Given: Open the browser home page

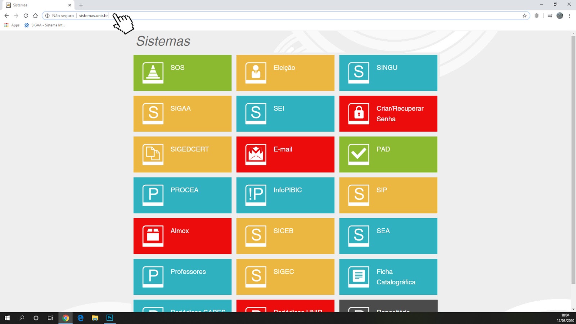Looking at the screenshot, I should click(35, 15).
